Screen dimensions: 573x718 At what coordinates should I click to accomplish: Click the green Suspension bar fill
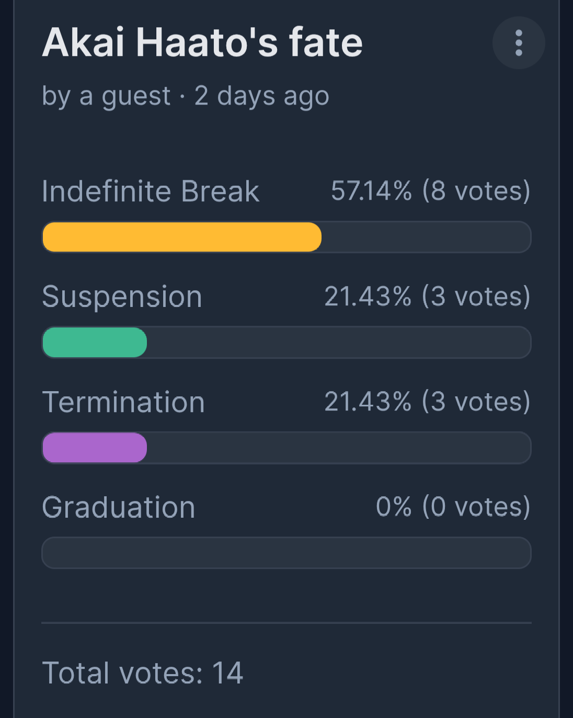95,343
